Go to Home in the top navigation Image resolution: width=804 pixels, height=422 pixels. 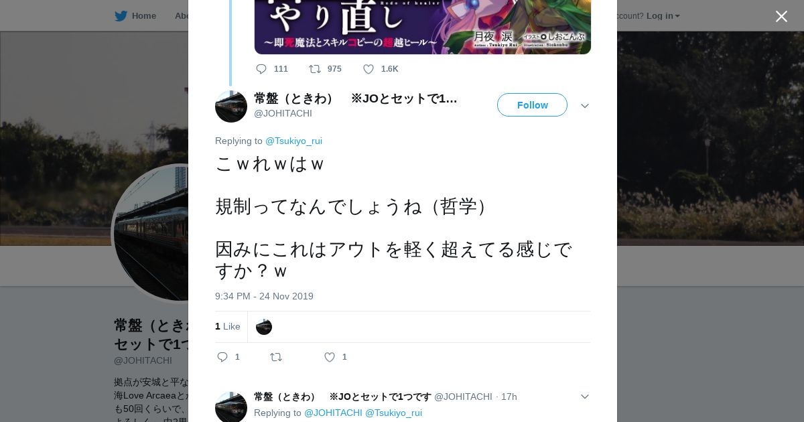(x=144, y=16)
